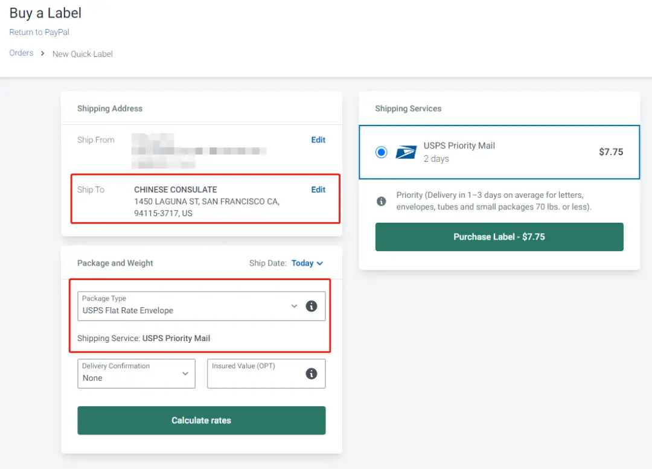Click the Shipping Address section heading
652x469 pixels.
click(x=110, y=109)
